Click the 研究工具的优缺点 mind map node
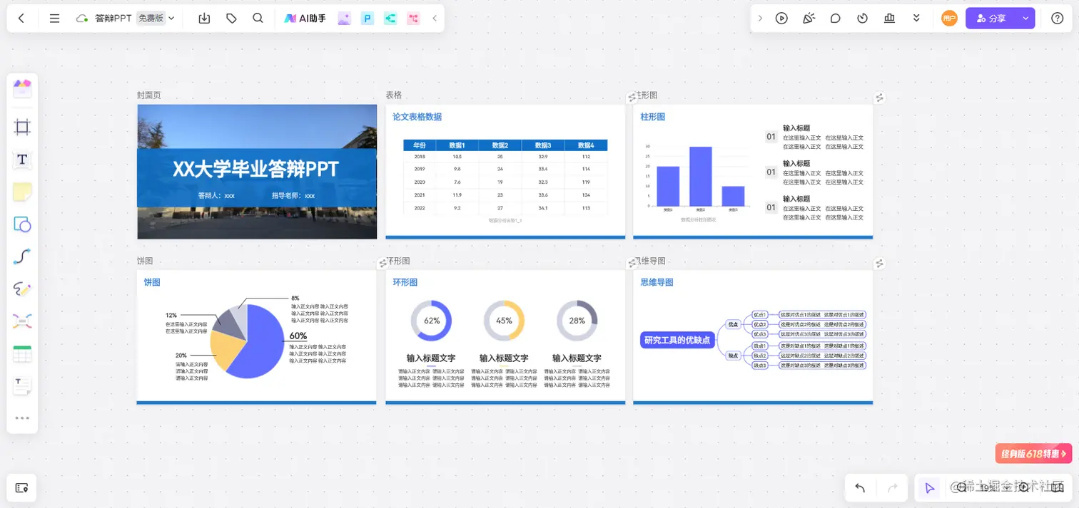 pos(677,340)
